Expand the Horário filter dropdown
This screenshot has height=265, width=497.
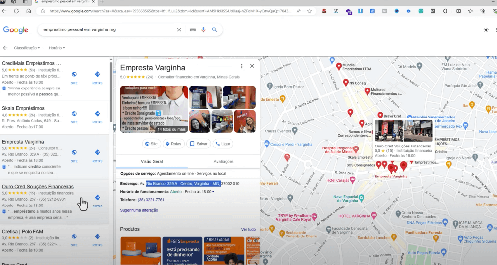[x=57, y=48]
